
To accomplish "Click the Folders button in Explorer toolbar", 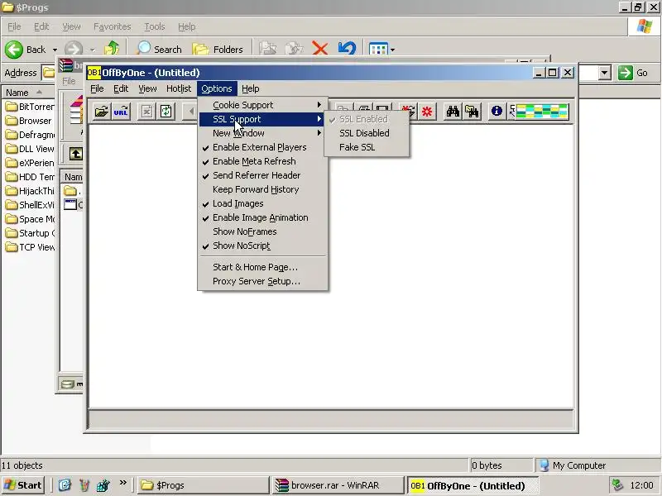I will 218,49.
